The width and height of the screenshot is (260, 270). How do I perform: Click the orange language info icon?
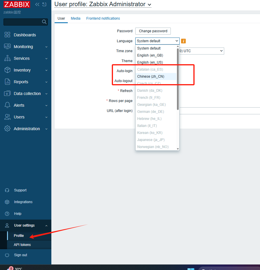click(x=183, y=41)
